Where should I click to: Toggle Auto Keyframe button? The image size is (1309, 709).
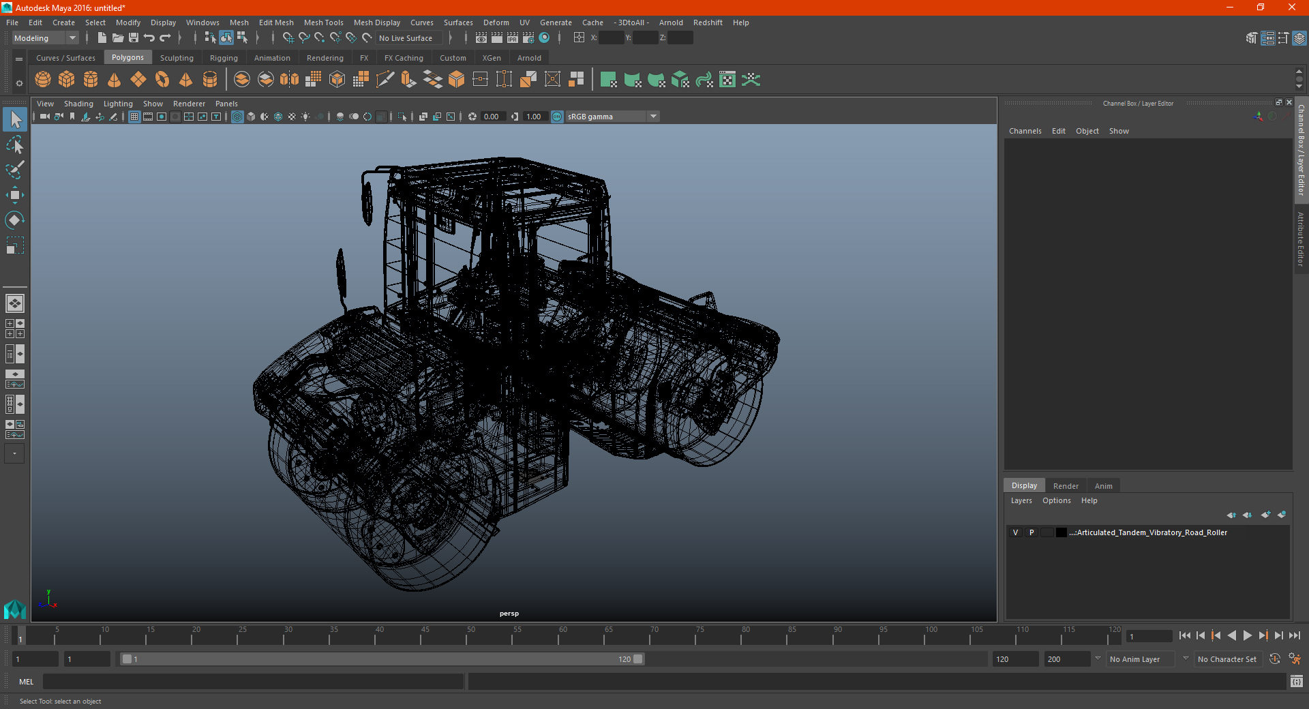coord(1275,659)
